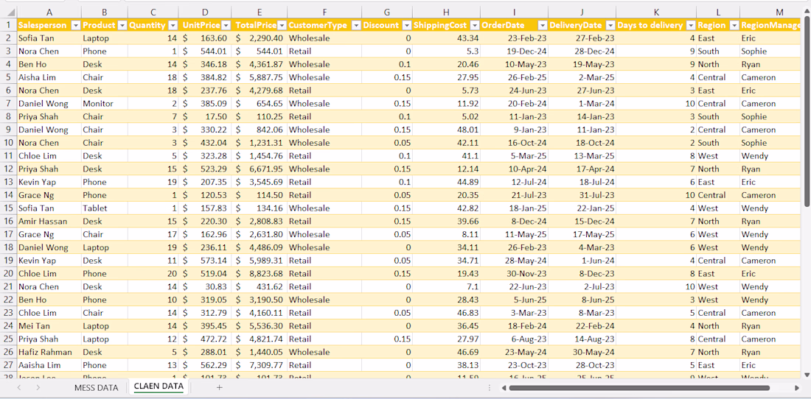Switch to the MESS DATA sheet tab
Viewport: 811px width, 399px height.
[x=96, y=388]
